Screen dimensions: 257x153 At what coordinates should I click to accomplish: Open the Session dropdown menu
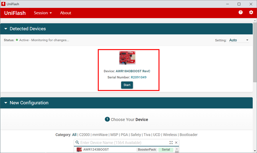(43, 13)
